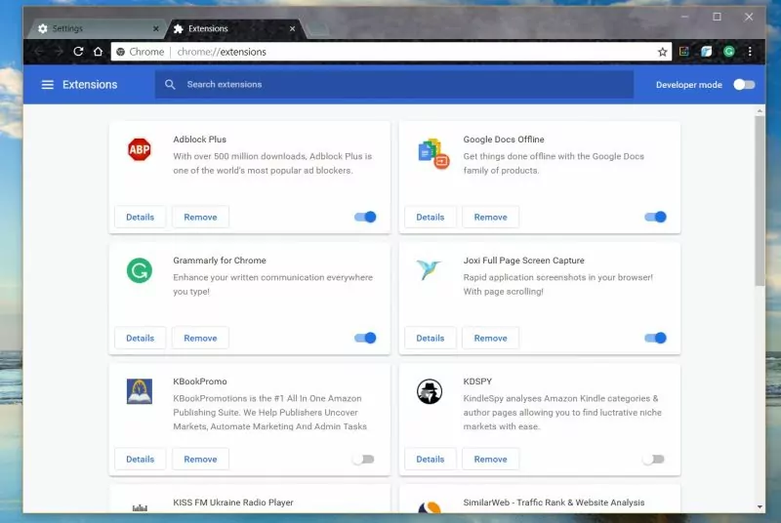Screen dimensions: 781x523
Task: Remove Google Docs Offline
Action: 491,217
